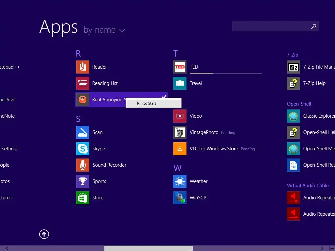Click the 'VintagePhoto' label
The width and height of the screenshot is (335, 251).
pos(204,132)
